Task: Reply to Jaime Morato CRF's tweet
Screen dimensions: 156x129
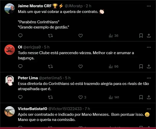Action: [x=20, y=35]
